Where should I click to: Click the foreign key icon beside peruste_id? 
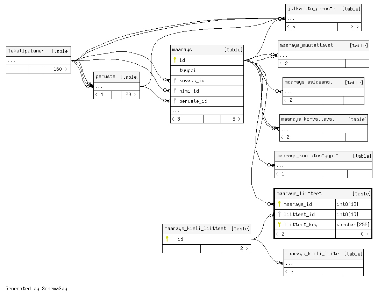(175, 101)
